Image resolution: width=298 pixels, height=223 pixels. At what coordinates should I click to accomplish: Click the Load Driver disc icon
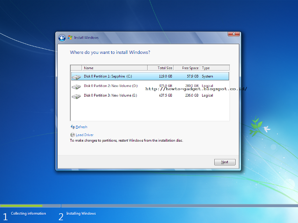coord(73,135)
